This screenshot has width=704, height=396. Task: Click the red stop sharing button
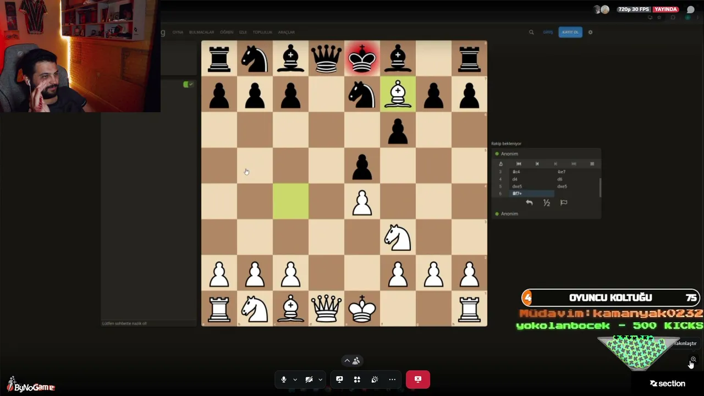click(418, 379)
